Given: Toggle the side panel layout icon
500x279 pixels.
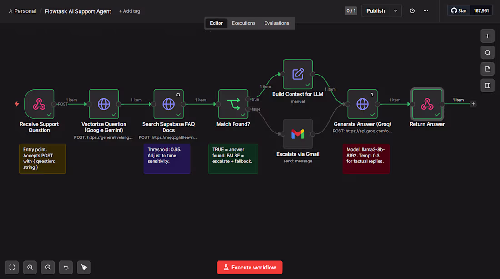Looking at the screenshot, I should coord(488,86).
